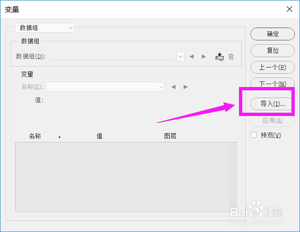
Task: Click the 下一个(N) button
Action: [272, 83]
